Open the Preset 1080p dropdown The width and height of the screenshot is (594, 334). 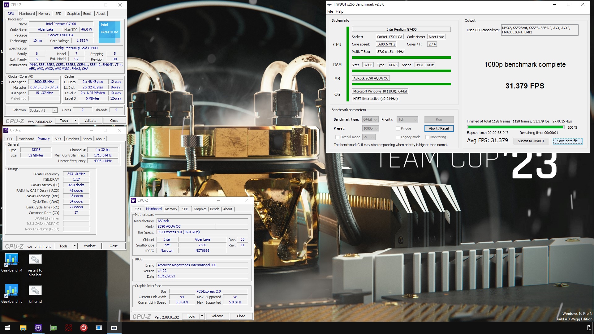371,128
